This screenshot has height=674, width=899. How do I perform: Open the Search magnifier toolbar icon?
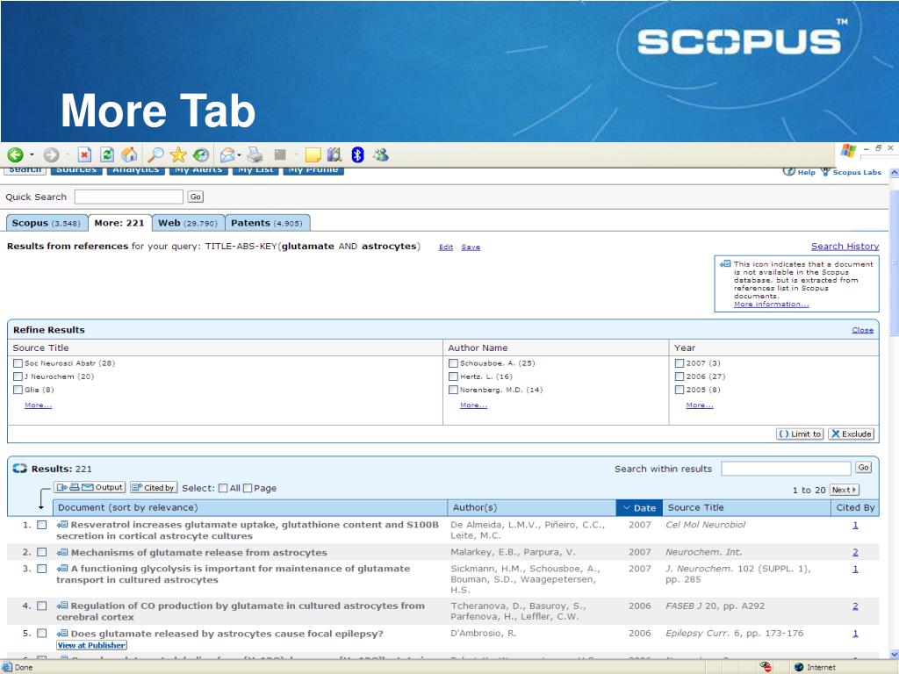tap(155, 154)
